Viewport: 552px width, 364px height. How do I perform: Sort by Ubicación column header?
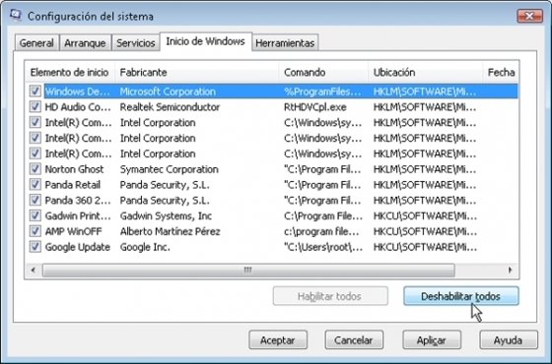425,73
